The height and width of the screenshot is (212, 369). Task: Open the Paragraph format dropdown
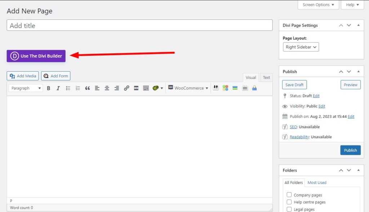pos(26,88)
